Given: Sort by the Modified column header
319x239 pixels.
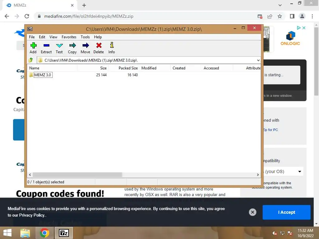Looking at the screenshot, I should pos(155,68).
